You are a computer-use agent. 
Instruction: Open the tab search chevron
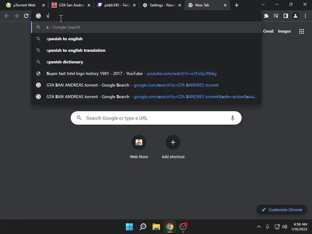click(263, 4)
